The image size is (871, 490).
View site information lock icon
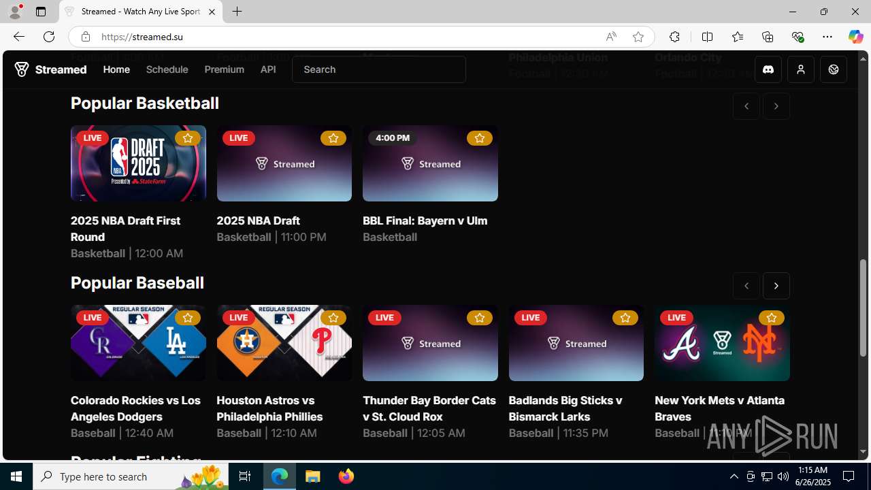[85, 37]
